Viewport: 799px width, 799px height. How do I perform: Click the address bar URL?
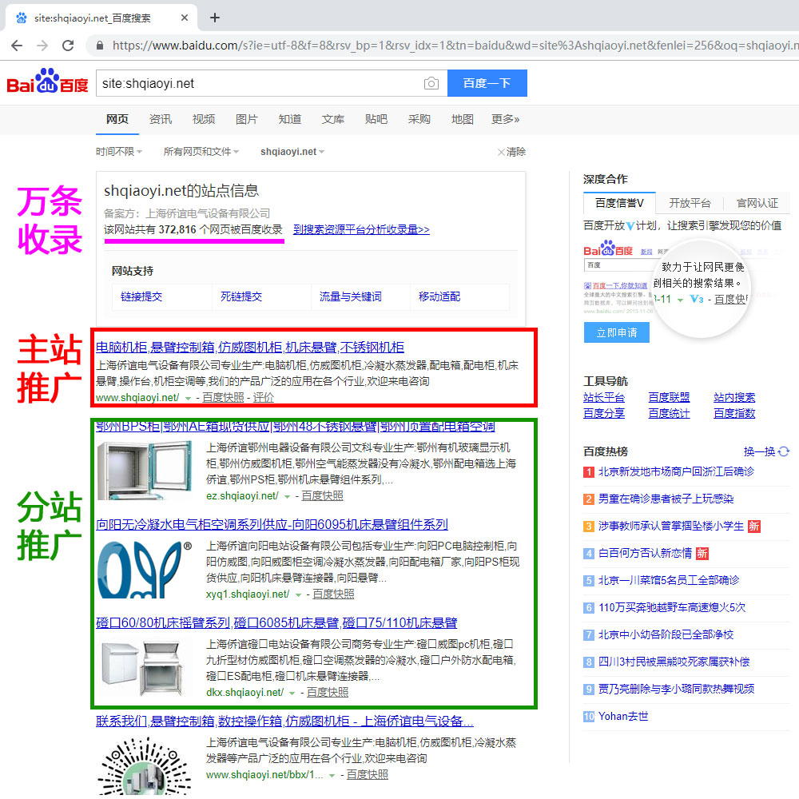point(455,46)
